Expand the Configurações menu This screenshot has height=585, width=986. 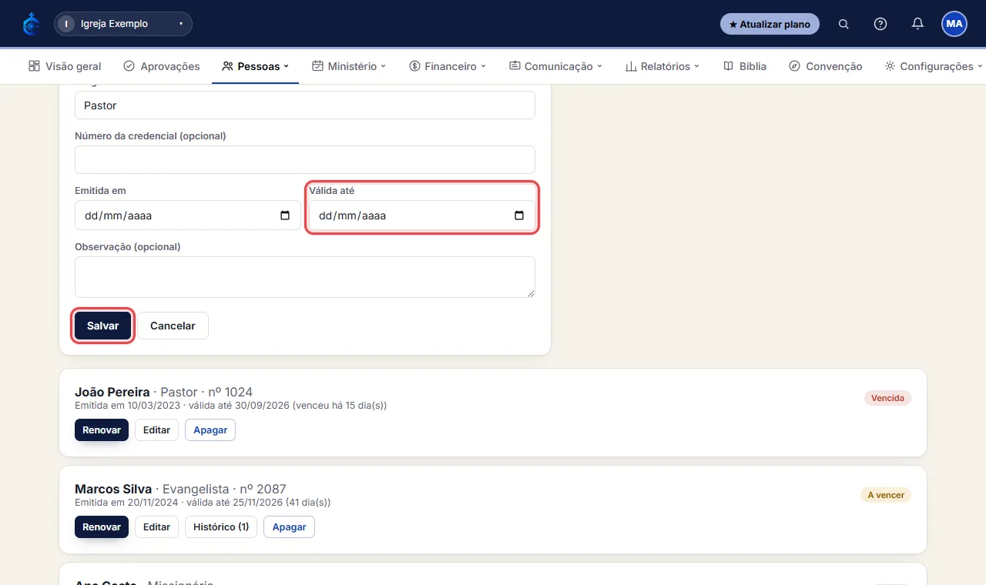pyautogui.click(x=934, y=66)
